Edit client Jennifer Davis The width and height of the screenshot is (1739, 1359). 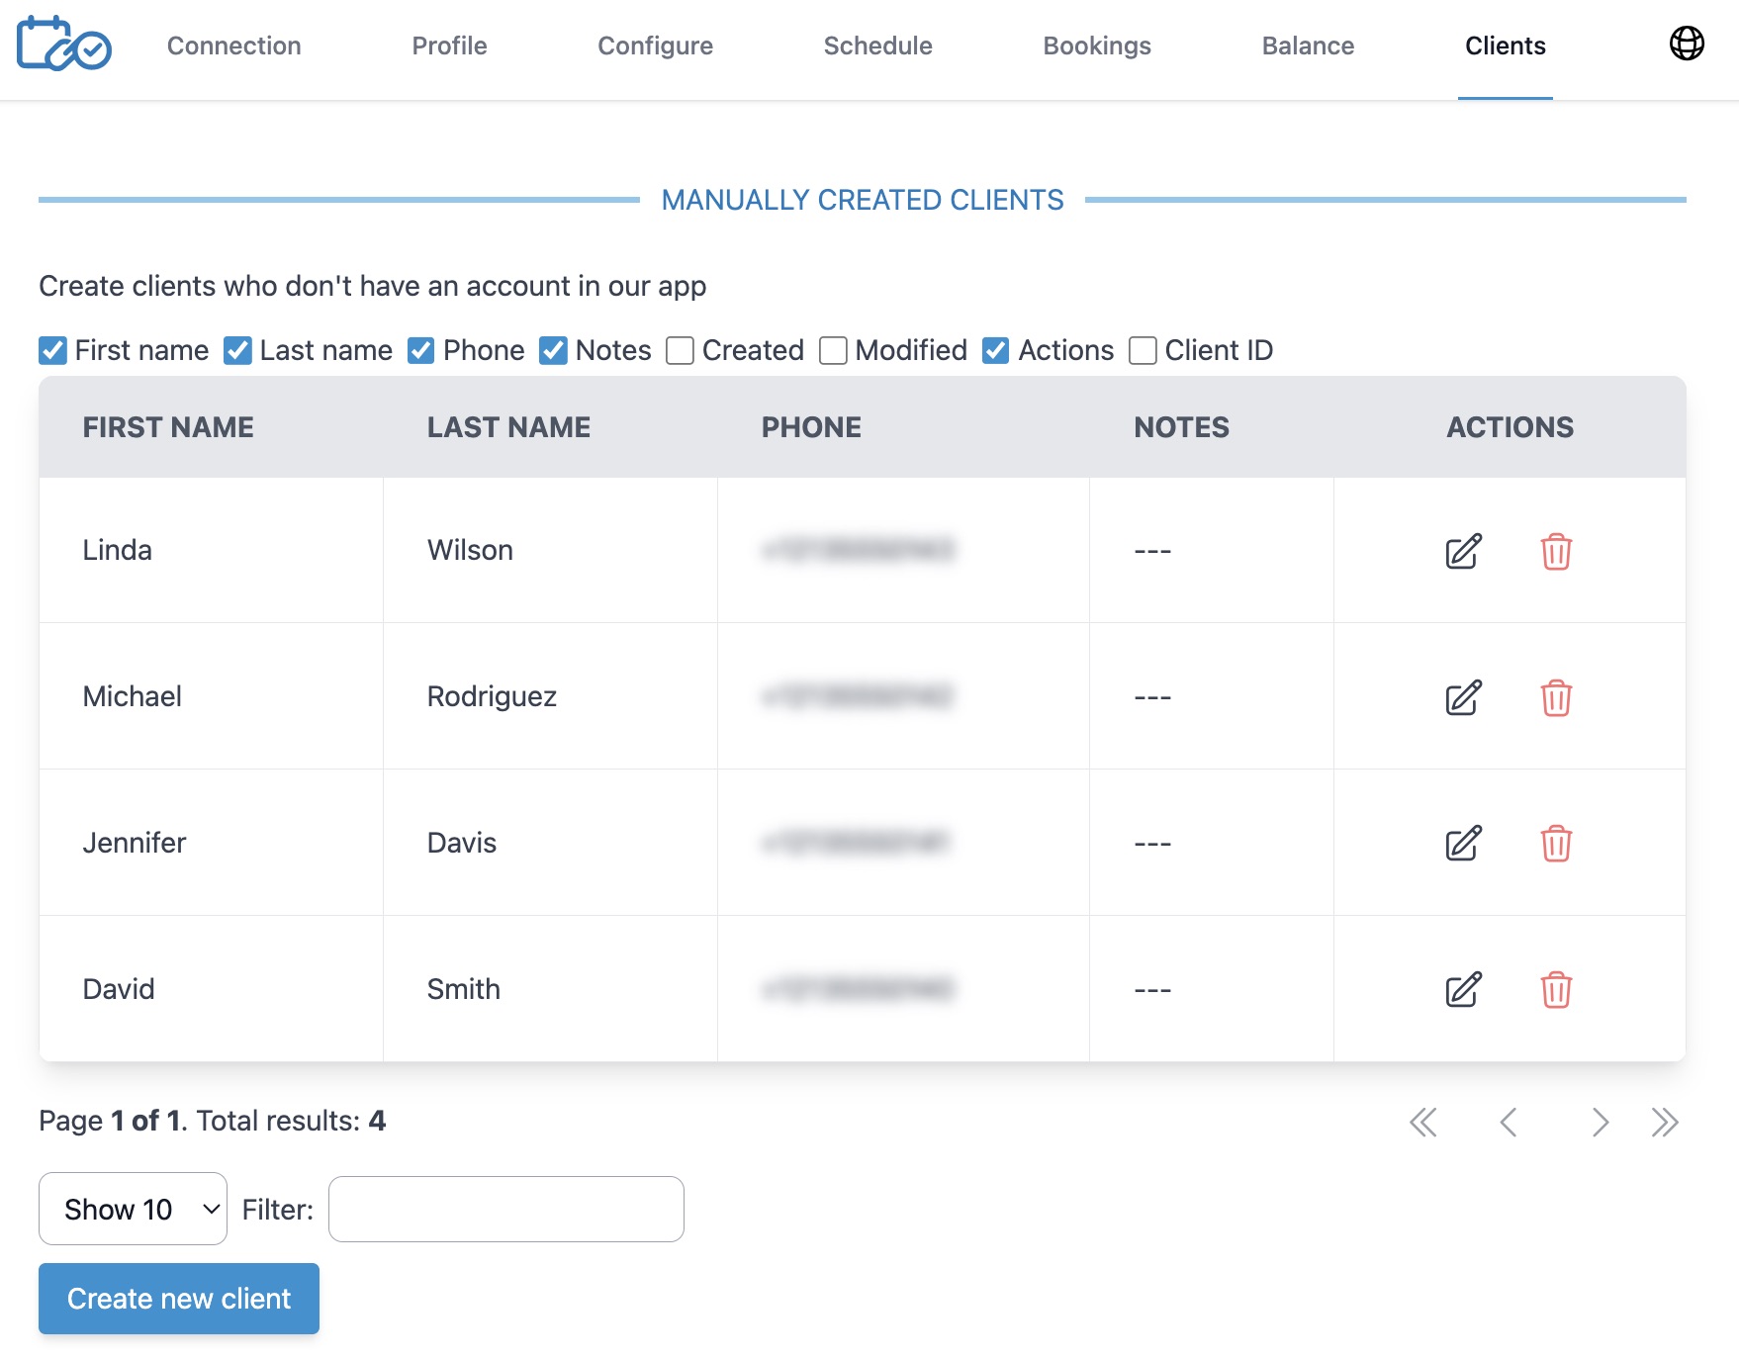(1462, 843)
